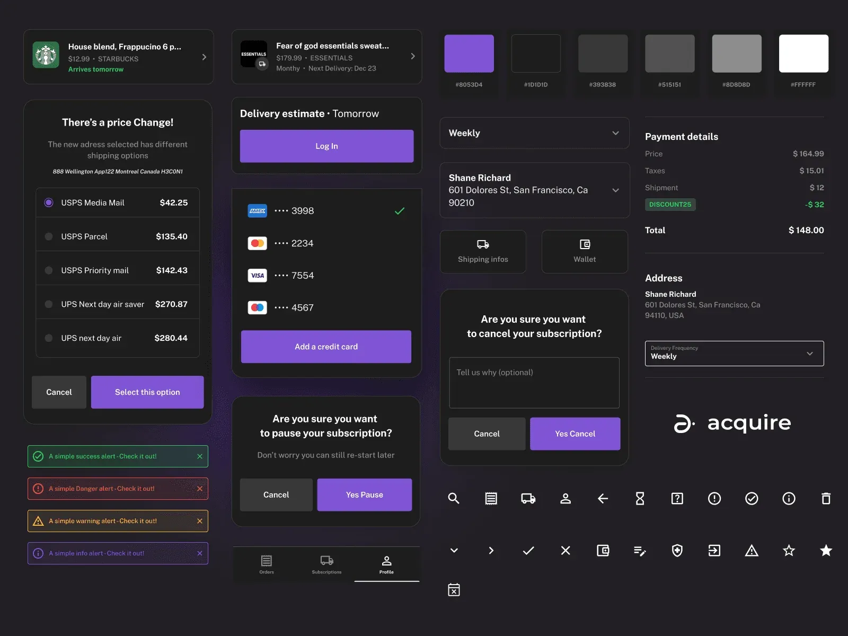
Task: Click Add a credit card
Action: [326, 347]
